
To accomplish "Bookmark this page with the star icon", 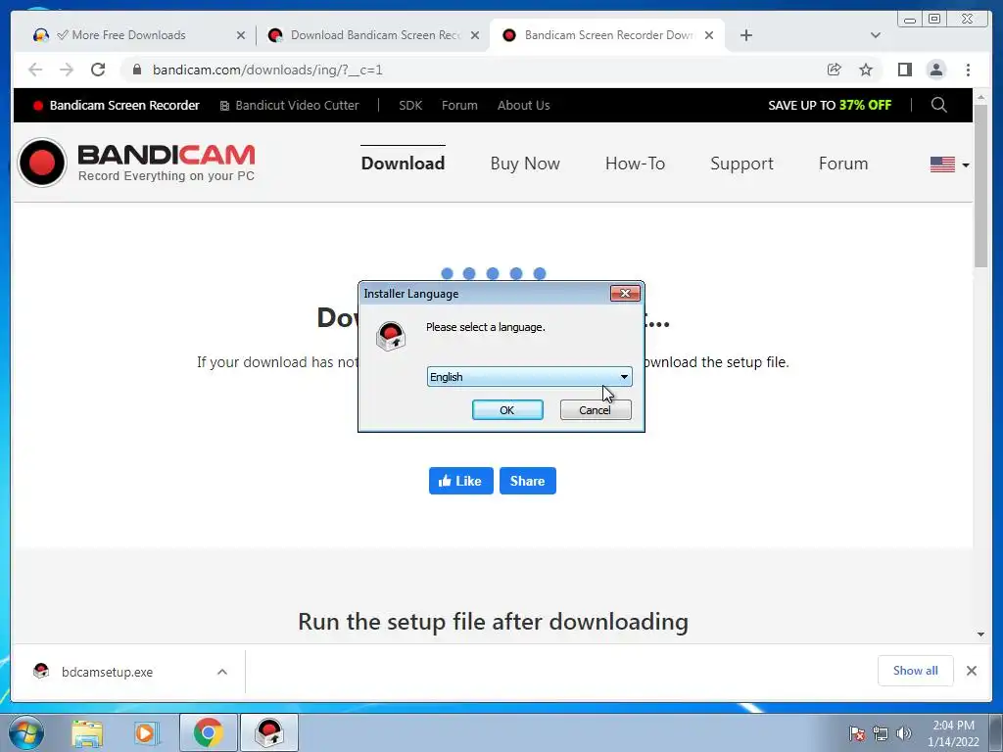I will (x=866, y=70).
